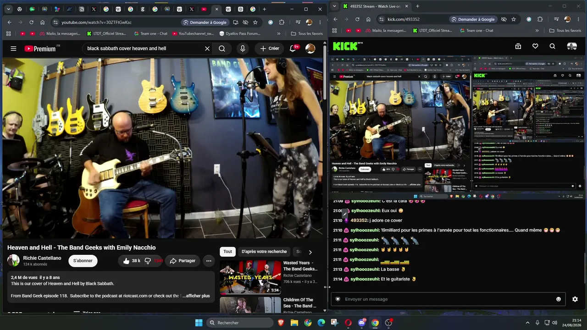Open the Kick clips/video icon
This screenshot has width=587, height=330.
518,46
